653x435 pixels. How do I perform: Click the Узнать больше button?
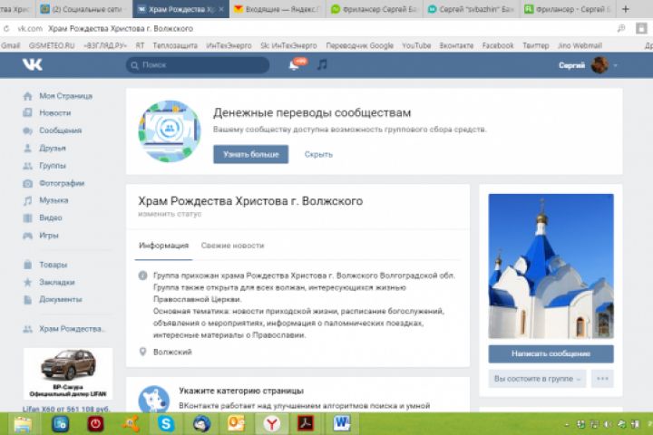coord(250,154)
